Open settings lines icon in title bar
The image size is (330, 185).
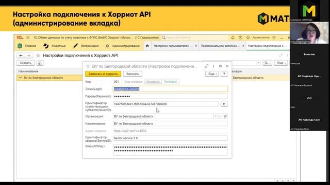coord(274,38)
